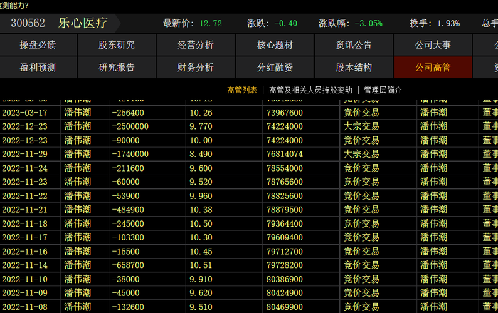Jump to 管理层简介 section
Image resolution: width=498 pixels, height=313 pixels.
click(383, 90)
